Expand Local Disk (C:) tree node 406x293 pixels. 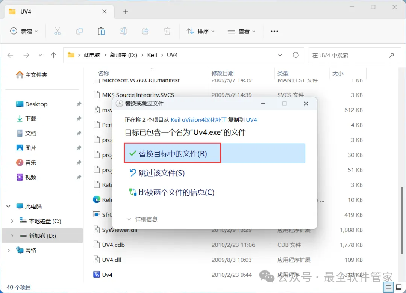12,221
